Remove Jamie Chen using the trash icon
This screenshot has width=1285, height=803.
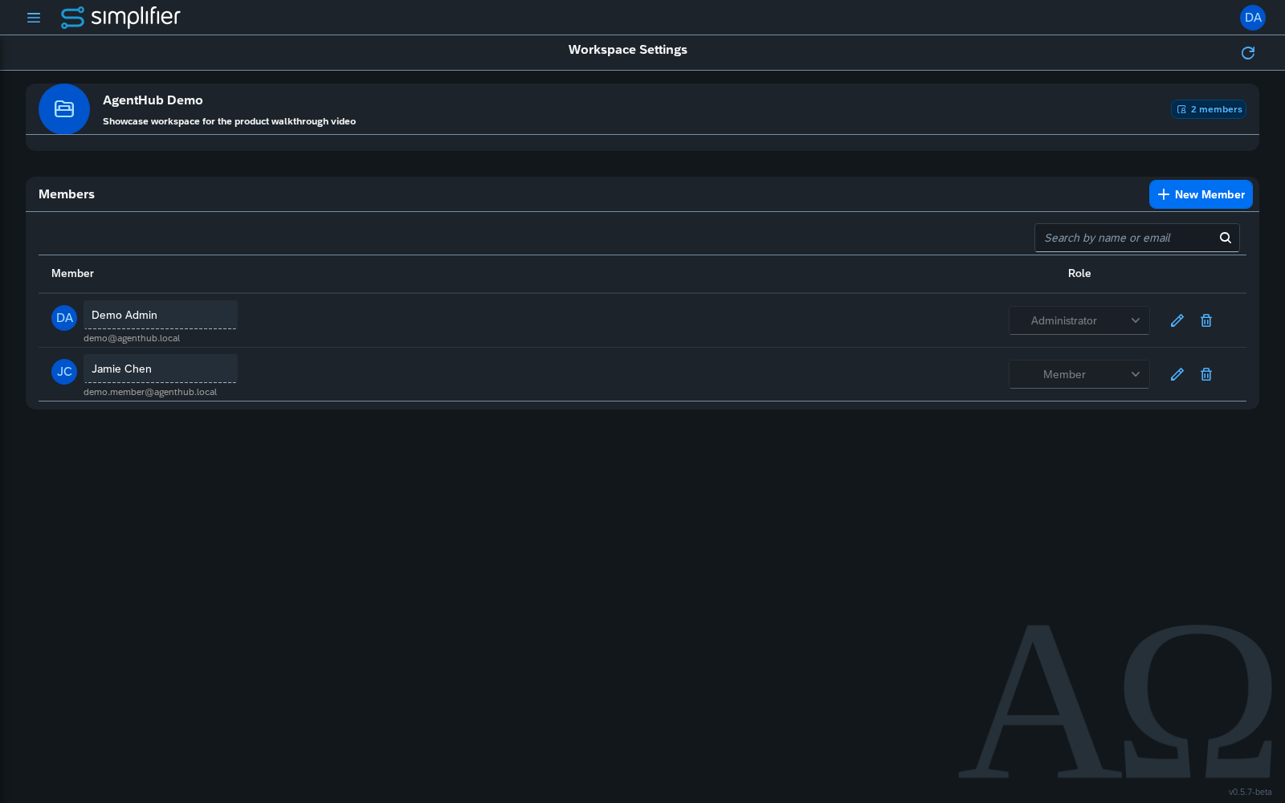(x=1206, y=374)
